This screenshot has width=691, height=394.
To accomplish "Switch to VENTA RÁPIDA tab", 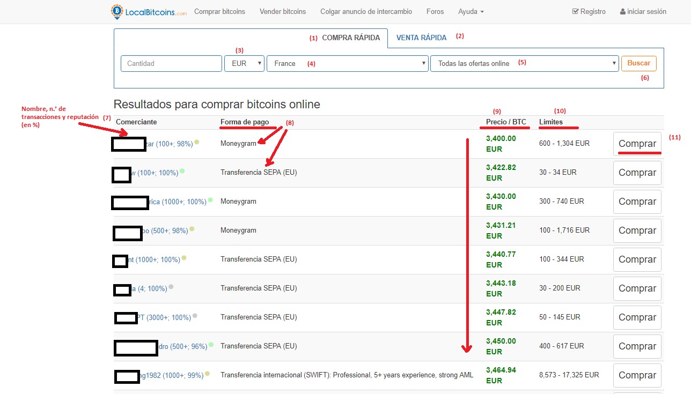I will (x=422, y=38).
